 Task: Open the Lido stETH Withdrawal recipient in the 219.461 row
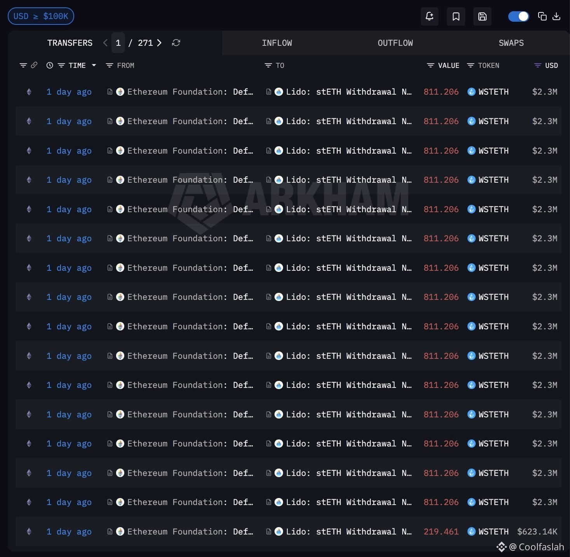pos(349,532)
